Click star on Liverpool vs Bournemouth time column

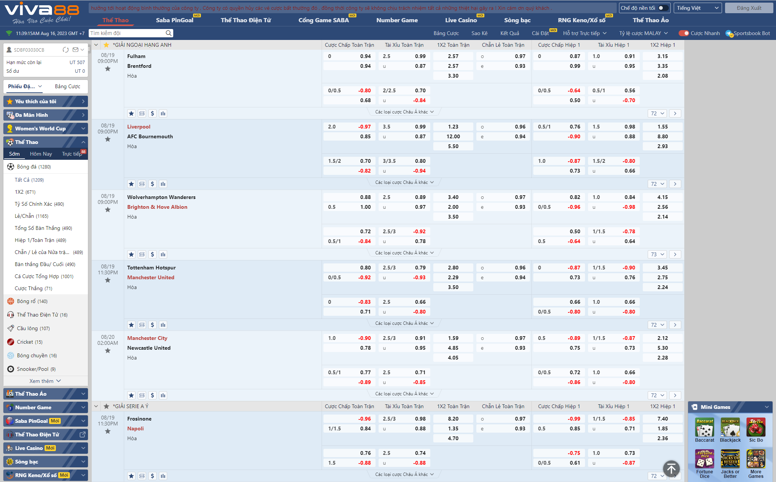108,139
